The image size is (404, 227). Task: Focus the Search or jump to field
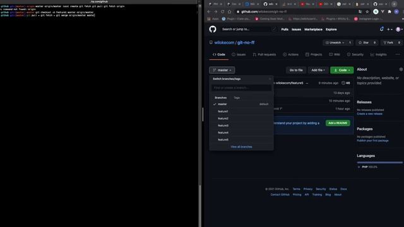[x=249, y=30]
